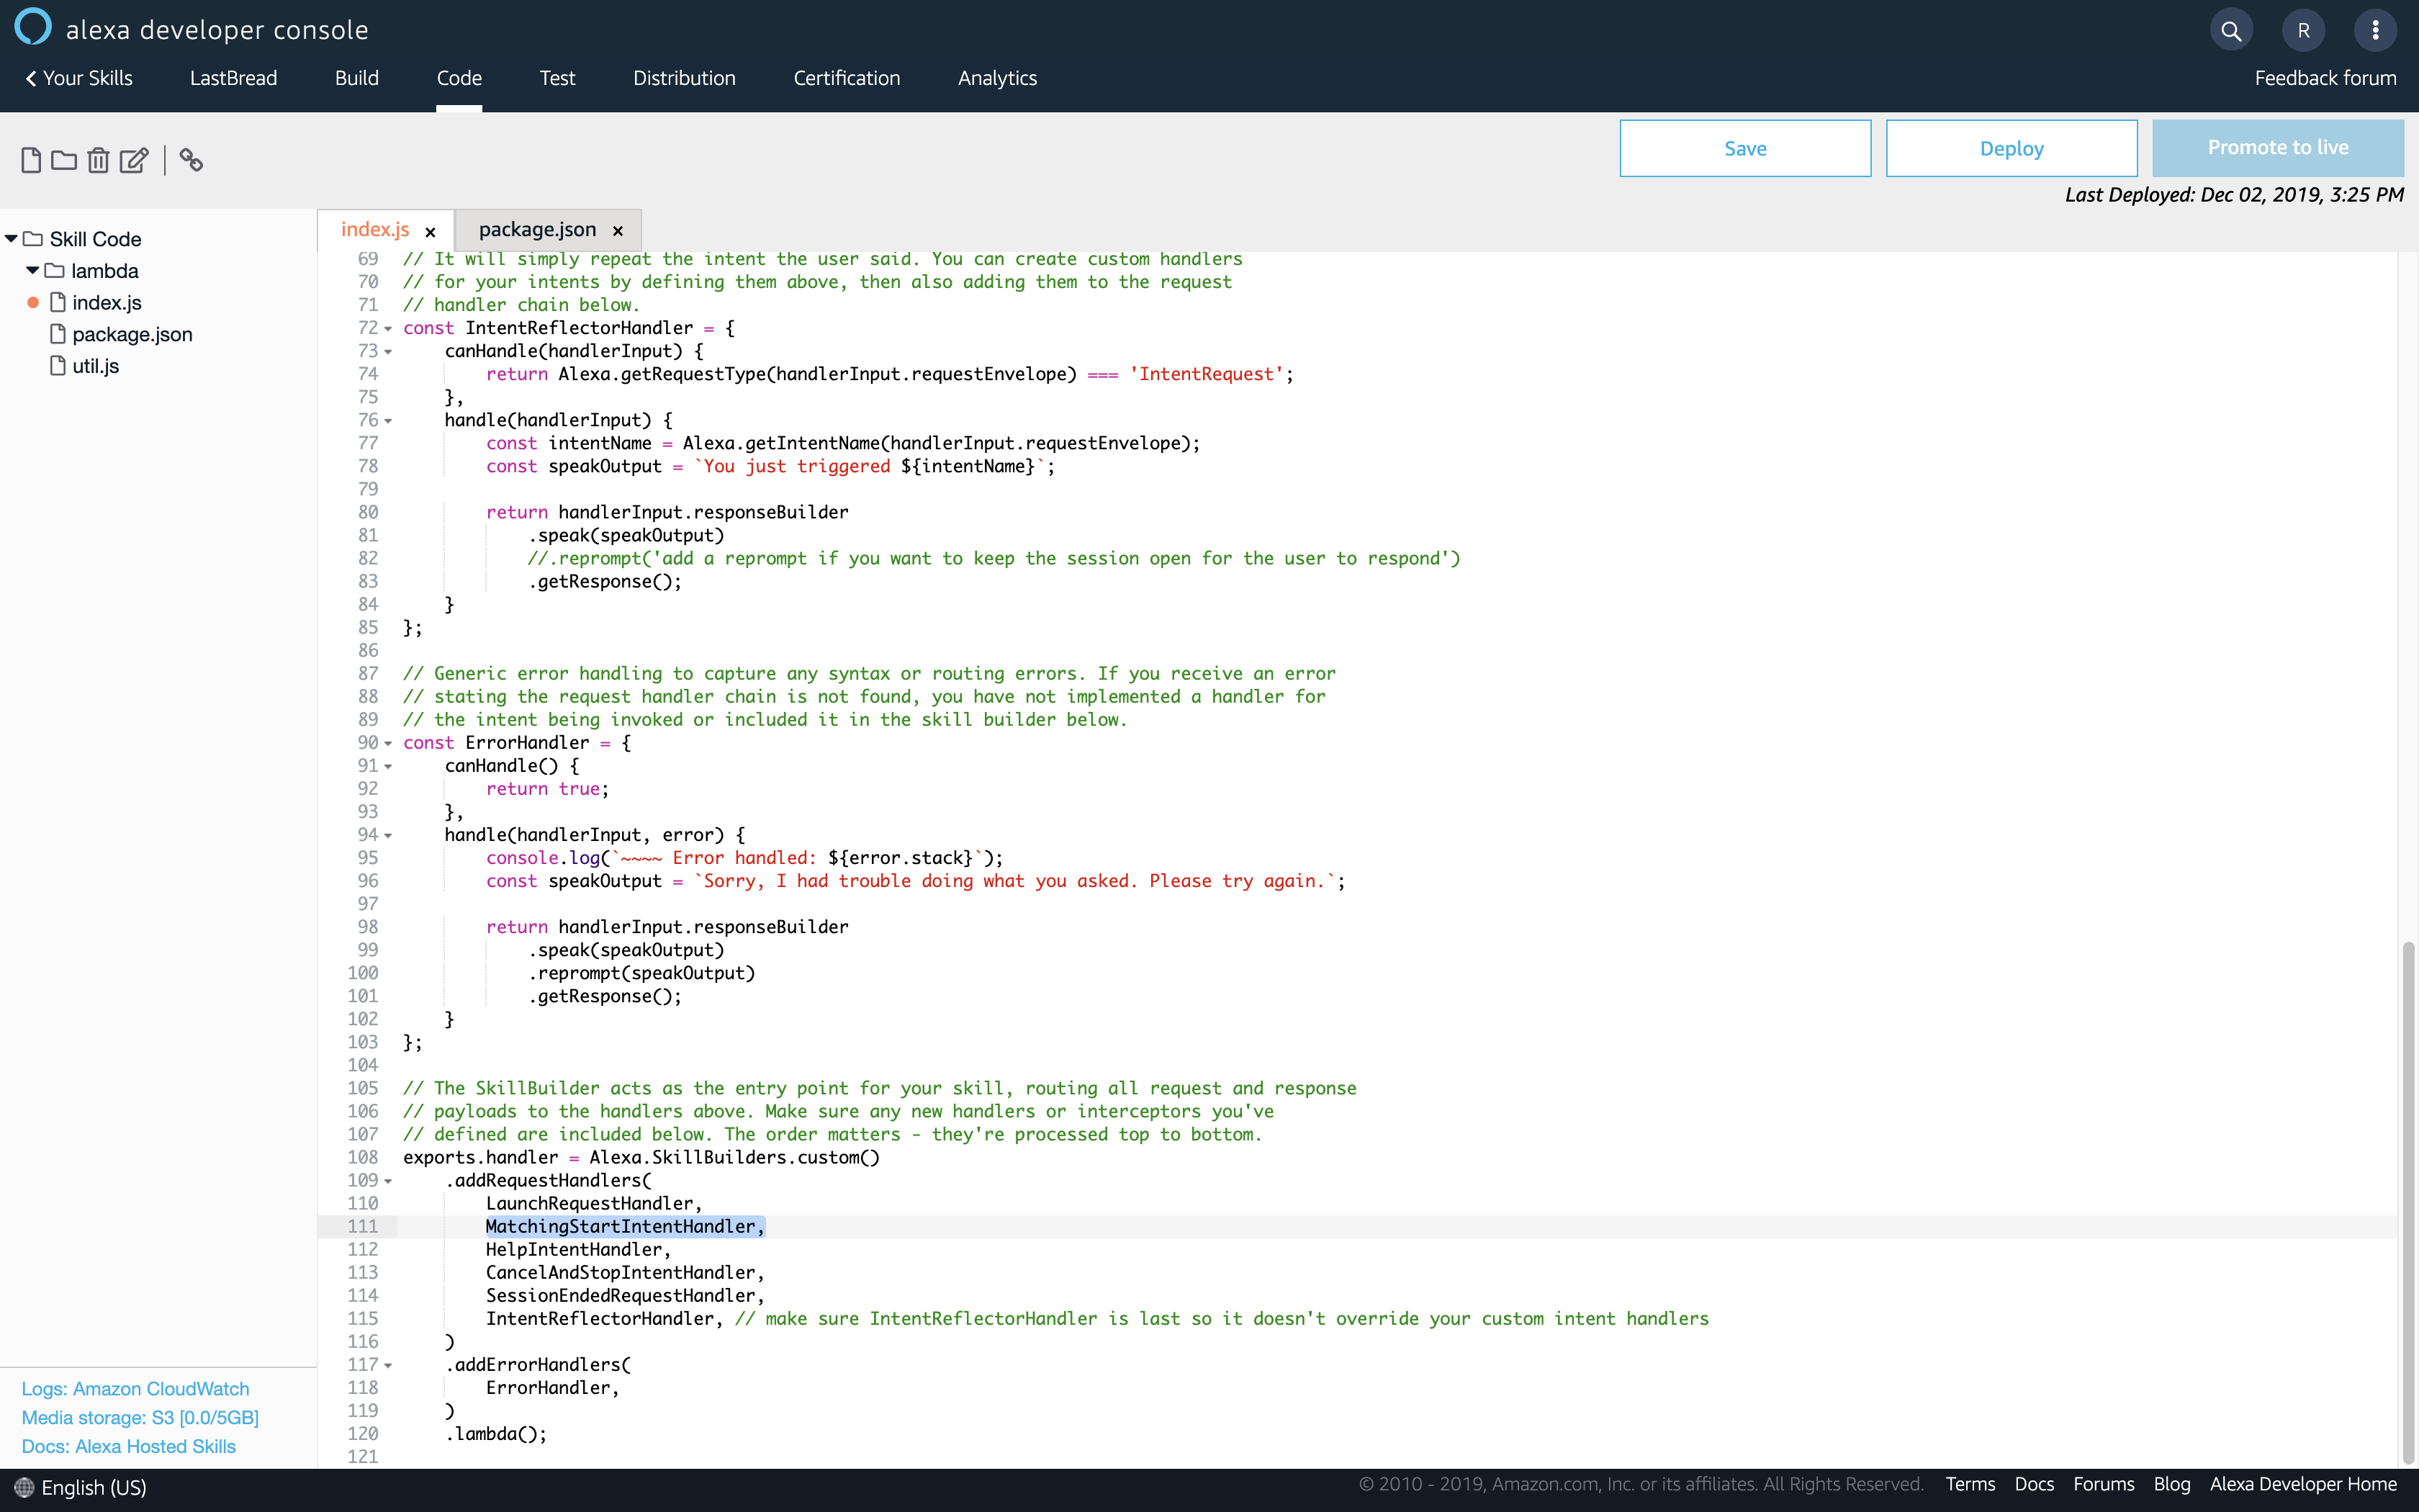Click the Deploy button

[2012, 148]
